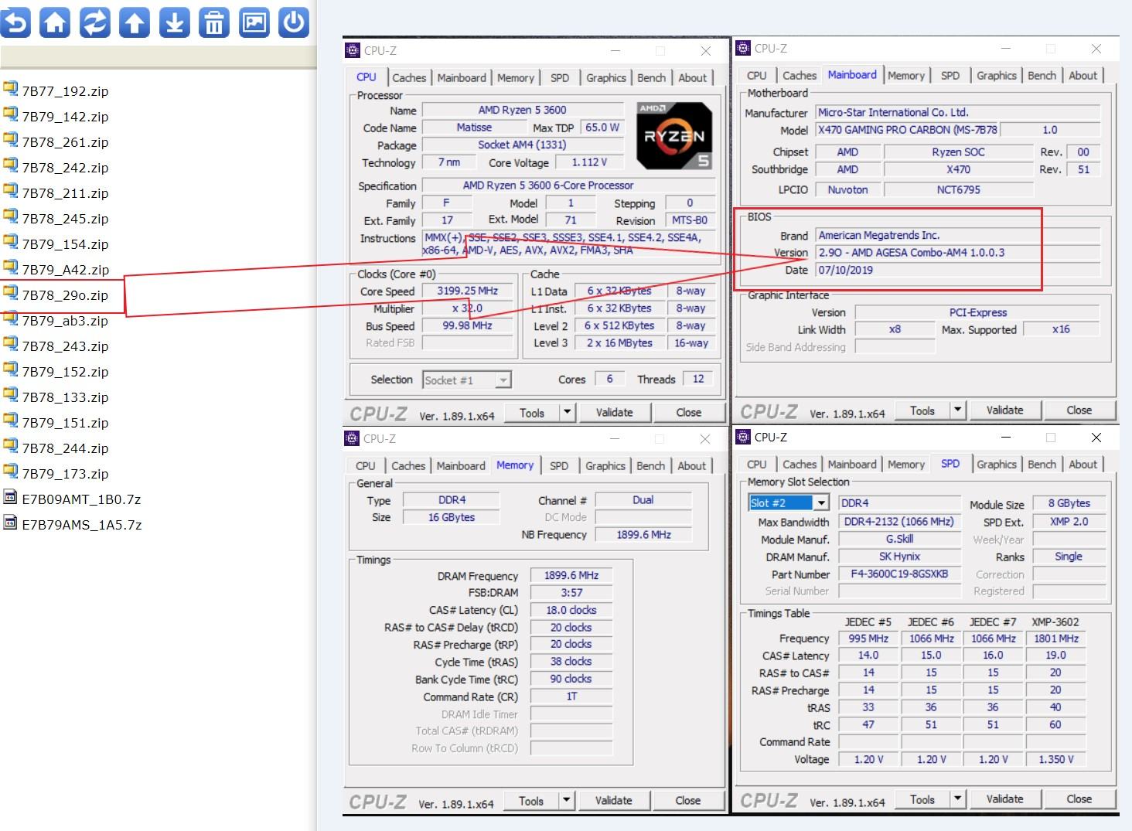The height and width of the screenshot is (831, 1132).
Task: Click the zip icon beside 7B79_154.zip
Action: click(x=10, y=243)
